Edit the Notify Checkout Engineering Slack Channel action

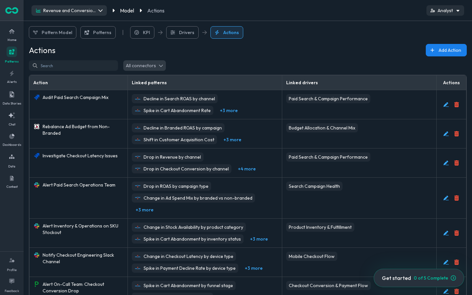[446, 262]
